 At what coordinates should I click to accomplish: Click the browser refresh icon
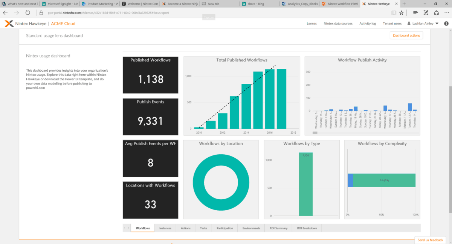point(27,12)
